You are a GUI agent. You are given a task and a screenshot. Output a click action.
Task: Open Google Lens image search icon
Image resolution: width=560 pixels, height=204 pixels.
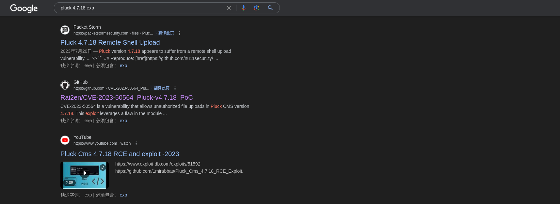point(257,8)
